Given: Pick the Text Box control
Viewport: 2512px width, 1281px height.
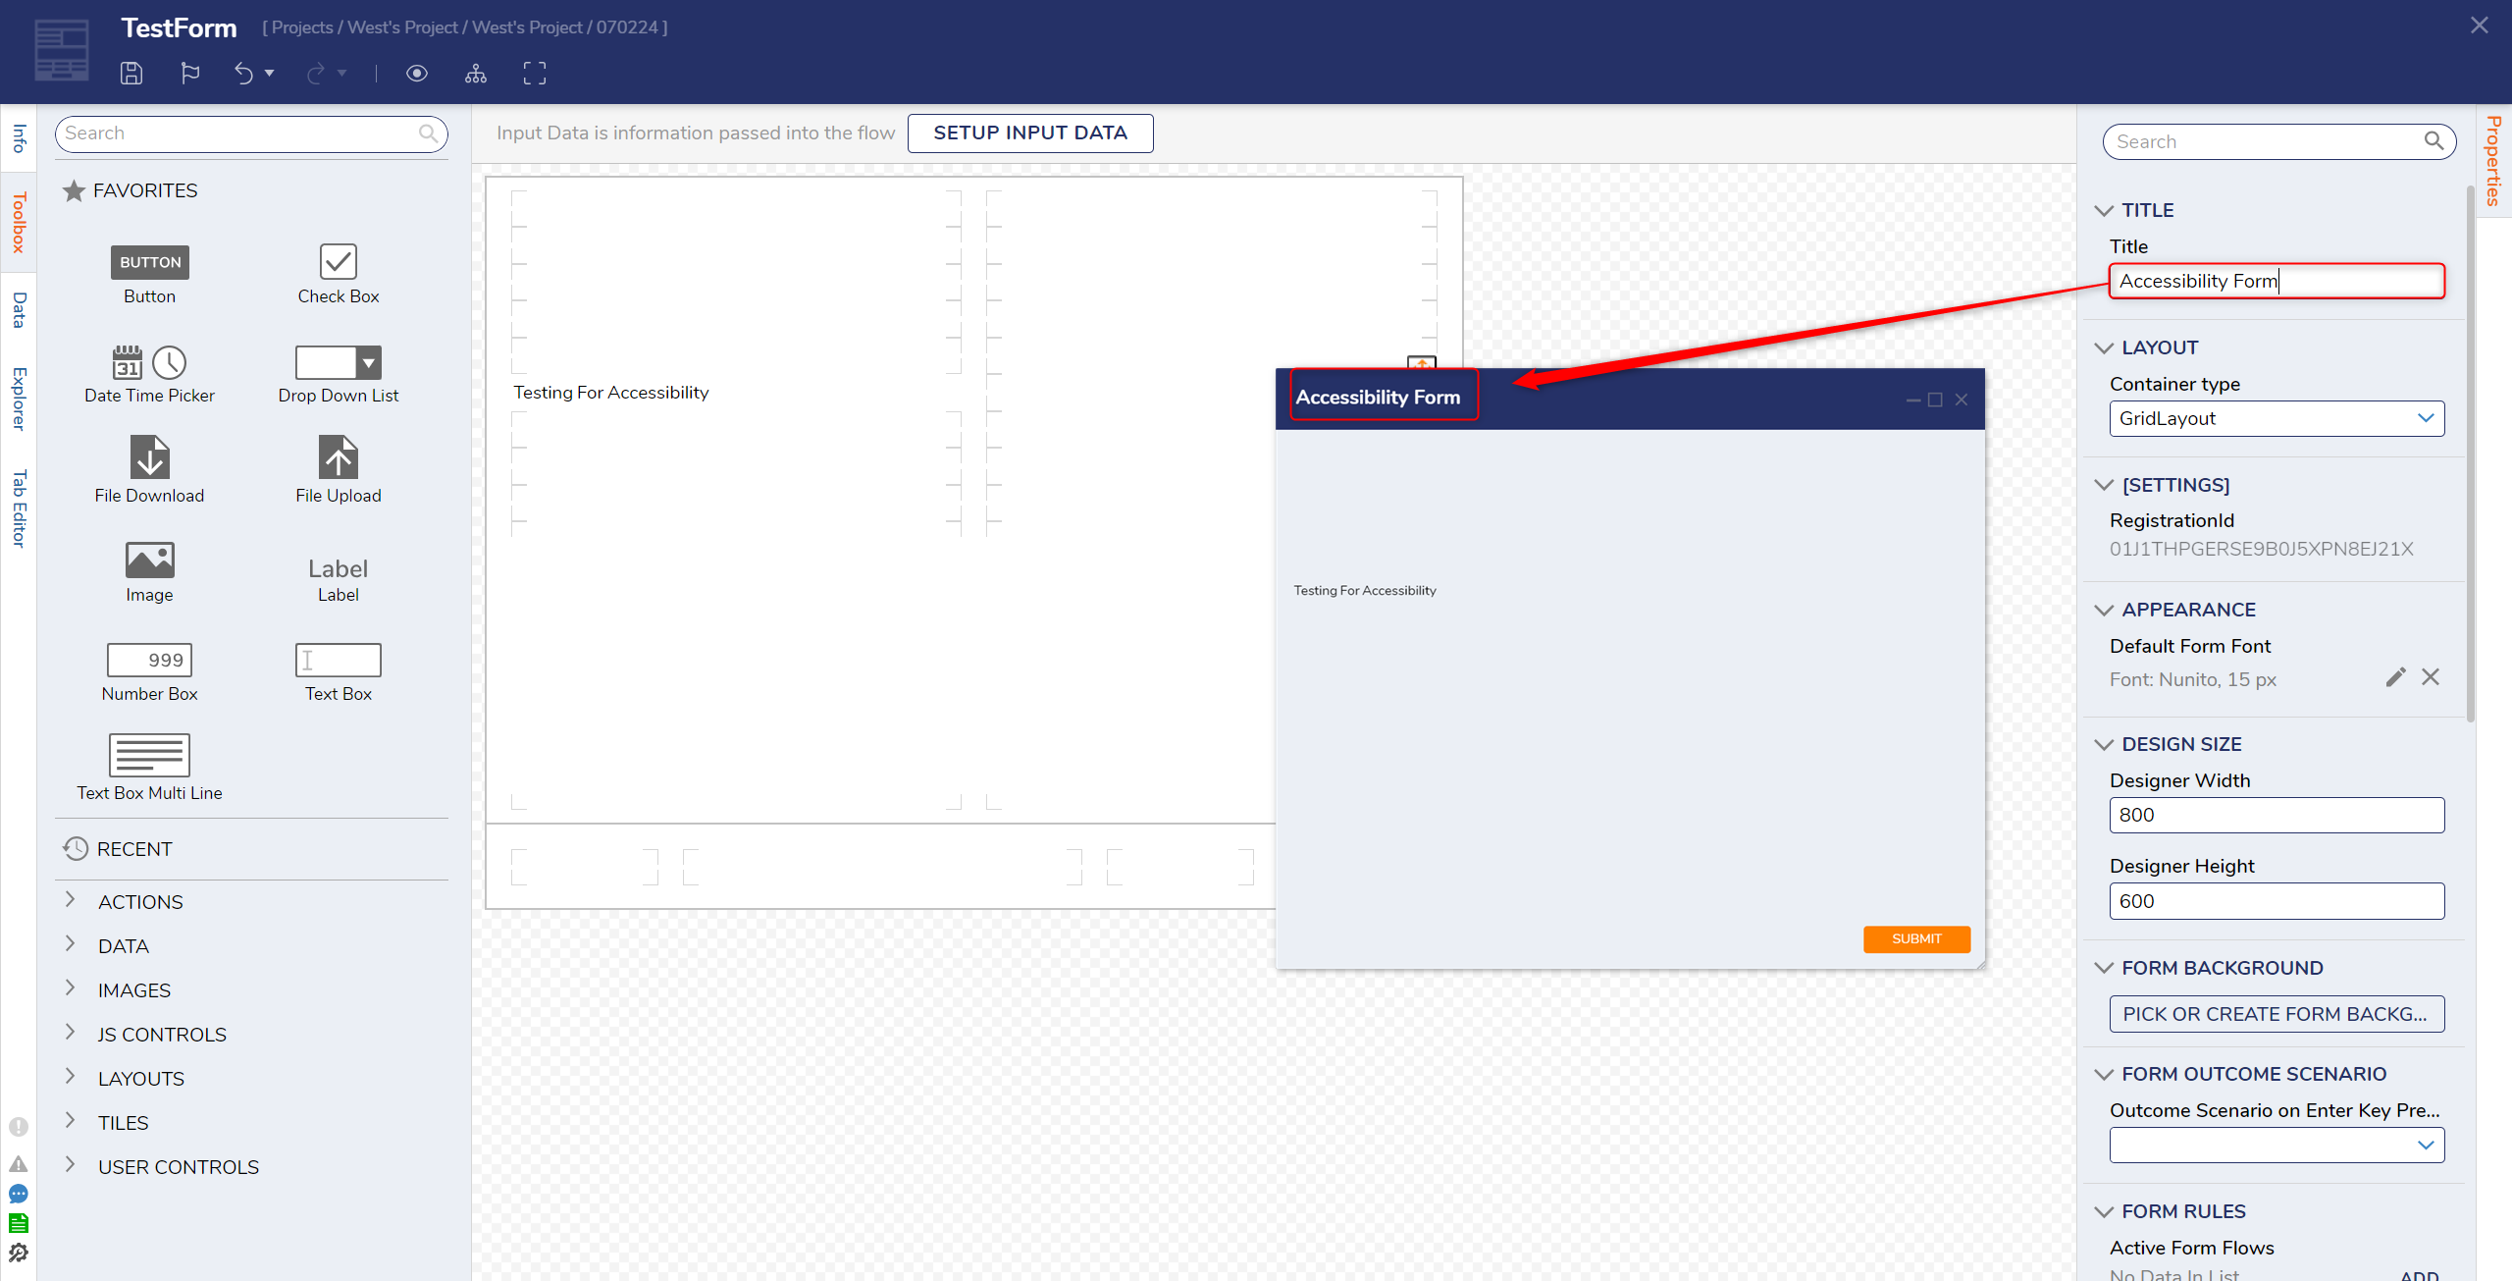Looking at the screenshot, I should [339, 672].
